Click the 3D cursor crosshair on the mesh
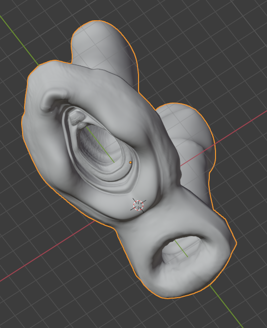Viewport: 267px width, 328px height. click(138, 205)
